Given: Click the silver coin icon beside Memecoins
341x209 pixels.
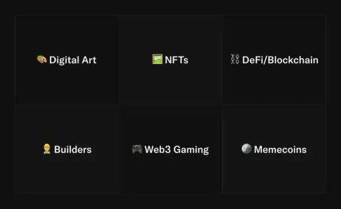Looking at the screenshot, I should (x=247, y=148).
